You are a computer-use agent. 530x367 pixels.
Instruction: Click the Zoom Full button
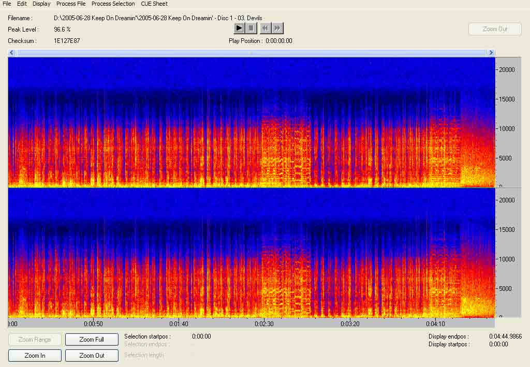click(92, 339)
